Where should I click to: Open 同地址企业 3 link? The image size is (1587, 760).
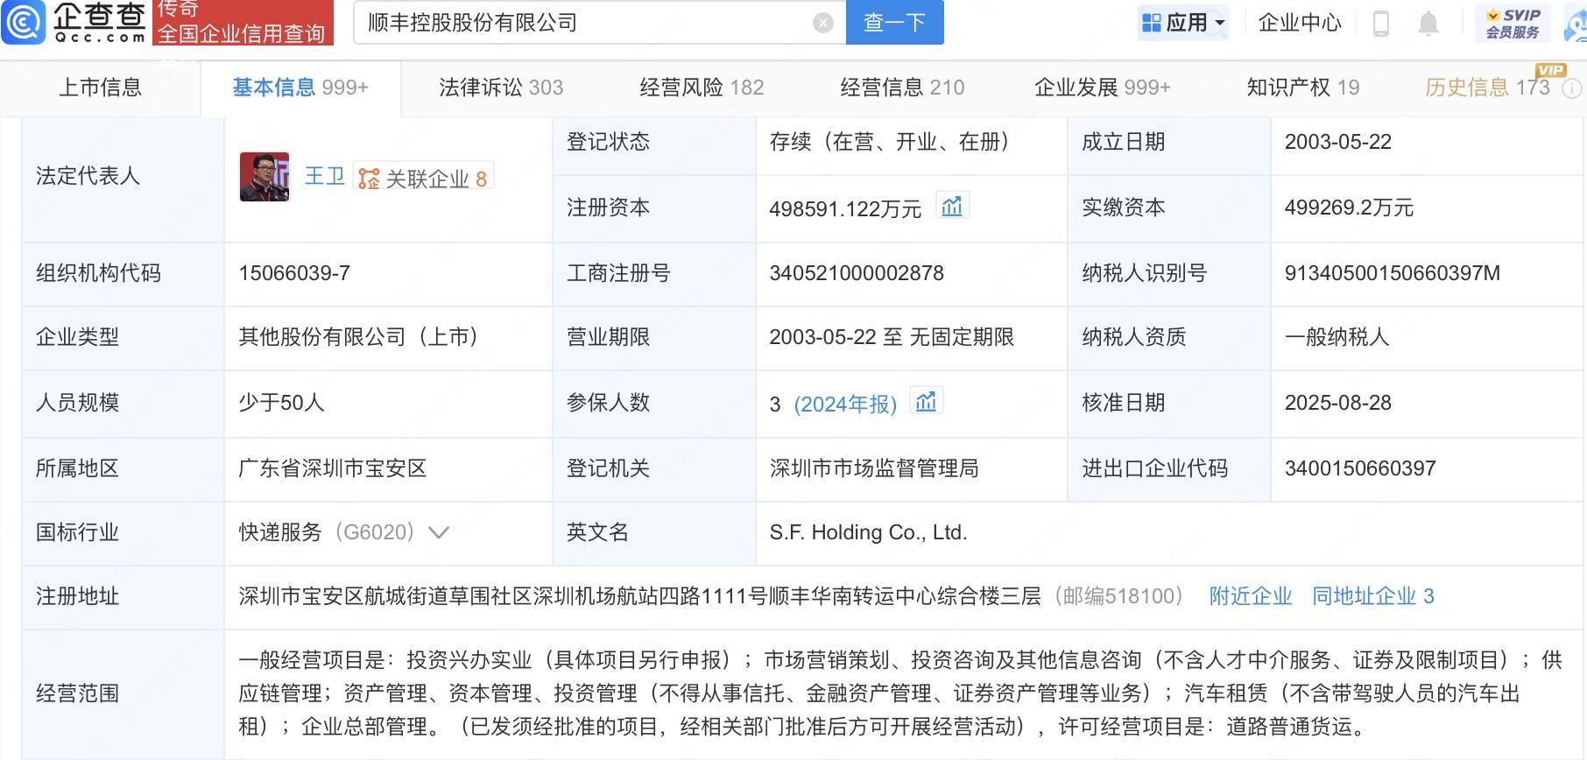pyautogui.click(x=1372, y=596)
